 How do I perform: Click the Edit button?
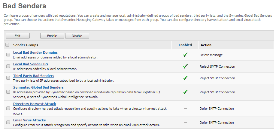[17, 36]
